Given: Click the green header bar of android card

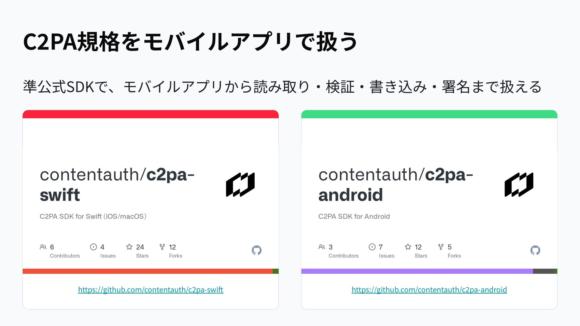Looking at the screenshot, I should point(429,114).
